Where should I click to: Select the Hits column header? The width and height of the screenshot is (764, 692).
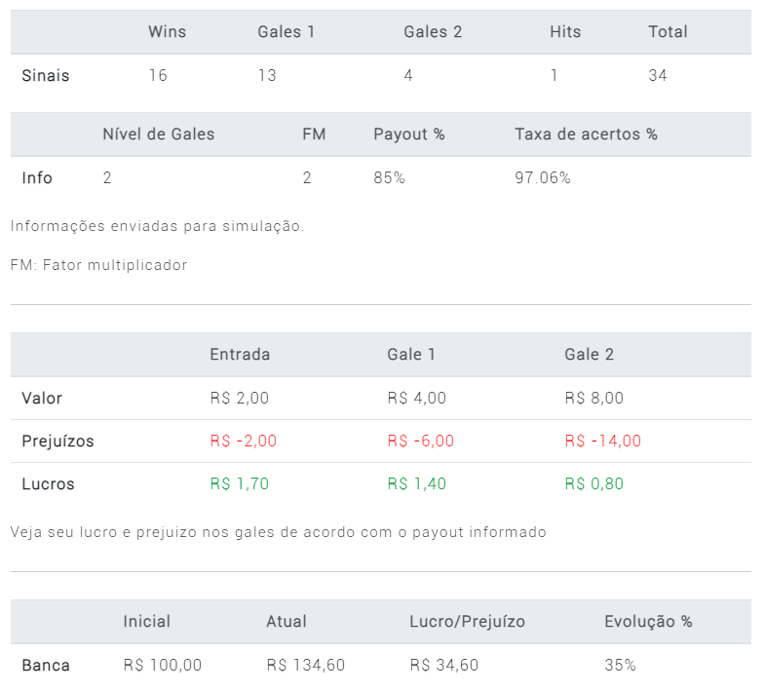[565, 31]
